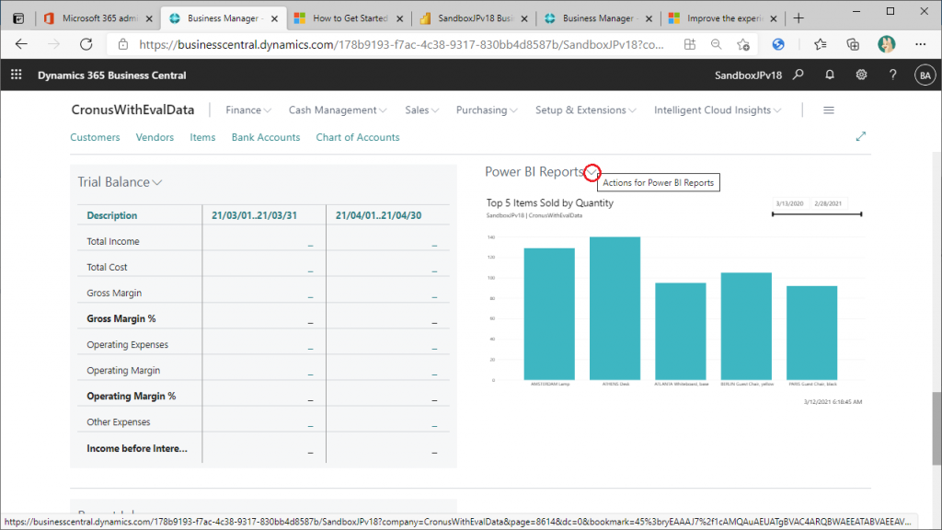Open the Chart of Accounts link
Screen dimensions: 942x530
click(x=358, y=137)
